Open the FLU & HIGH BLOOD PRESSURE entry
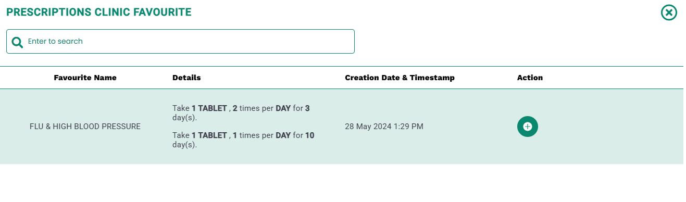This screenshot has height=202, width=686. (85, 127)
